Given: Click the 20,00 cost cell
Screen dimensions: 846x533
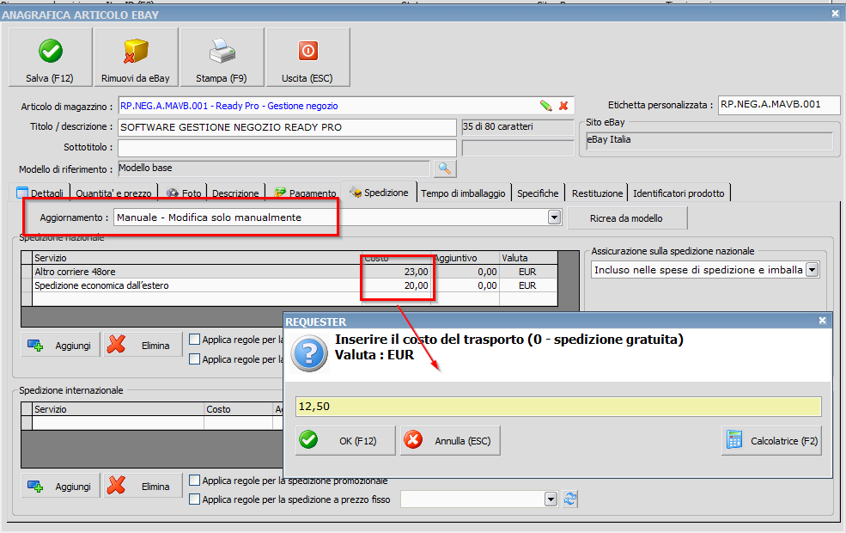Looking at the screenshot, I should coord(397,285).
